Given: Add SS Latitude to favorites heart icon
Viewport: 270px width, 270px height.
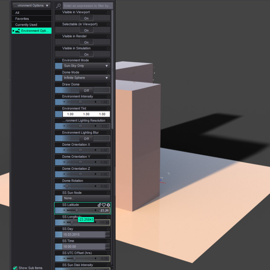Looking at the screenshot, I should 104,205.
